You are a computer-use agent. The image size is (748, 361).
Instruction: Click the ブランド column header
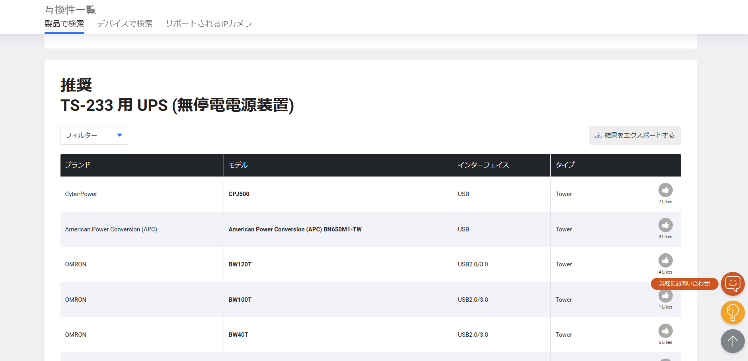78,165
